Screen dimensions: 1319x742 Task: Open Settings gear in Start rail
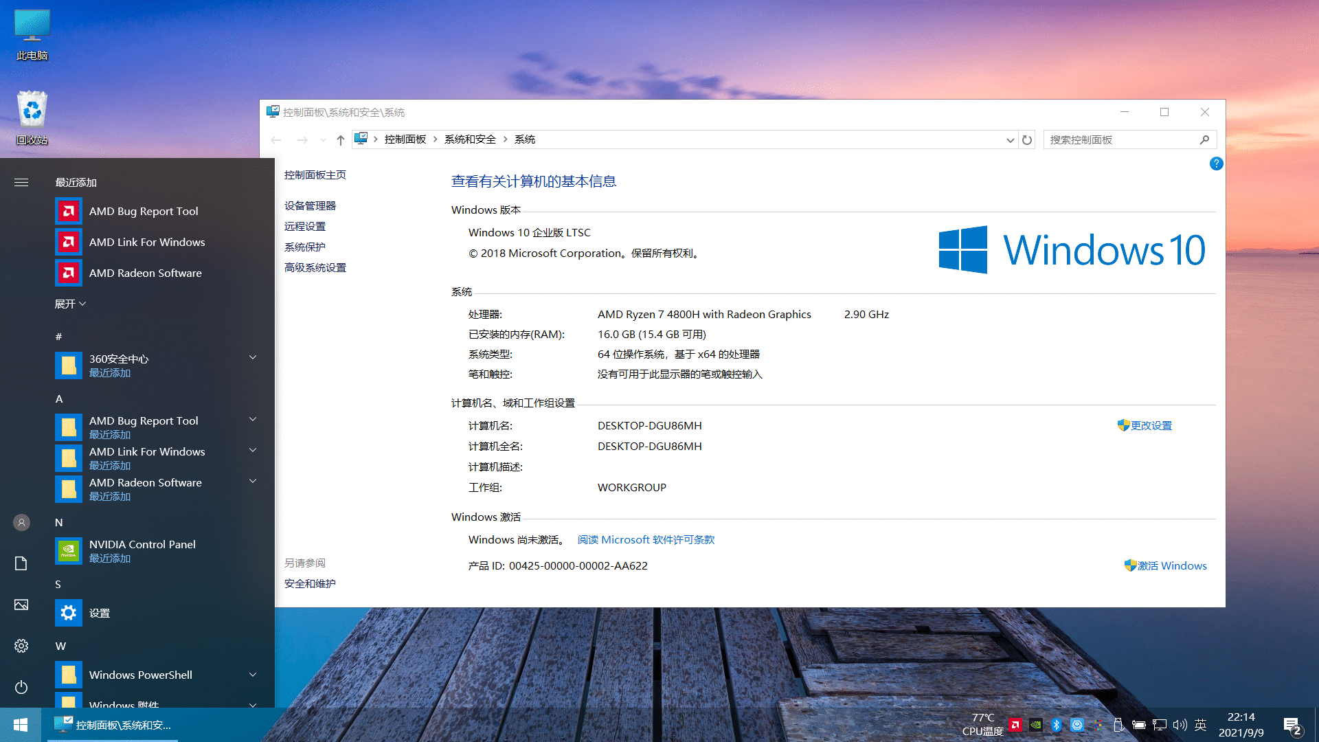pos(21,646)
